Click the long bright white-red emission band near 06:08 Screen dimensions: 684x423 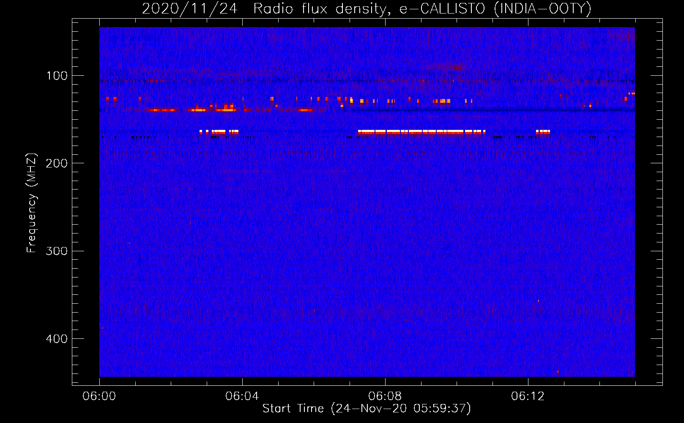click(x=421, y=132)
